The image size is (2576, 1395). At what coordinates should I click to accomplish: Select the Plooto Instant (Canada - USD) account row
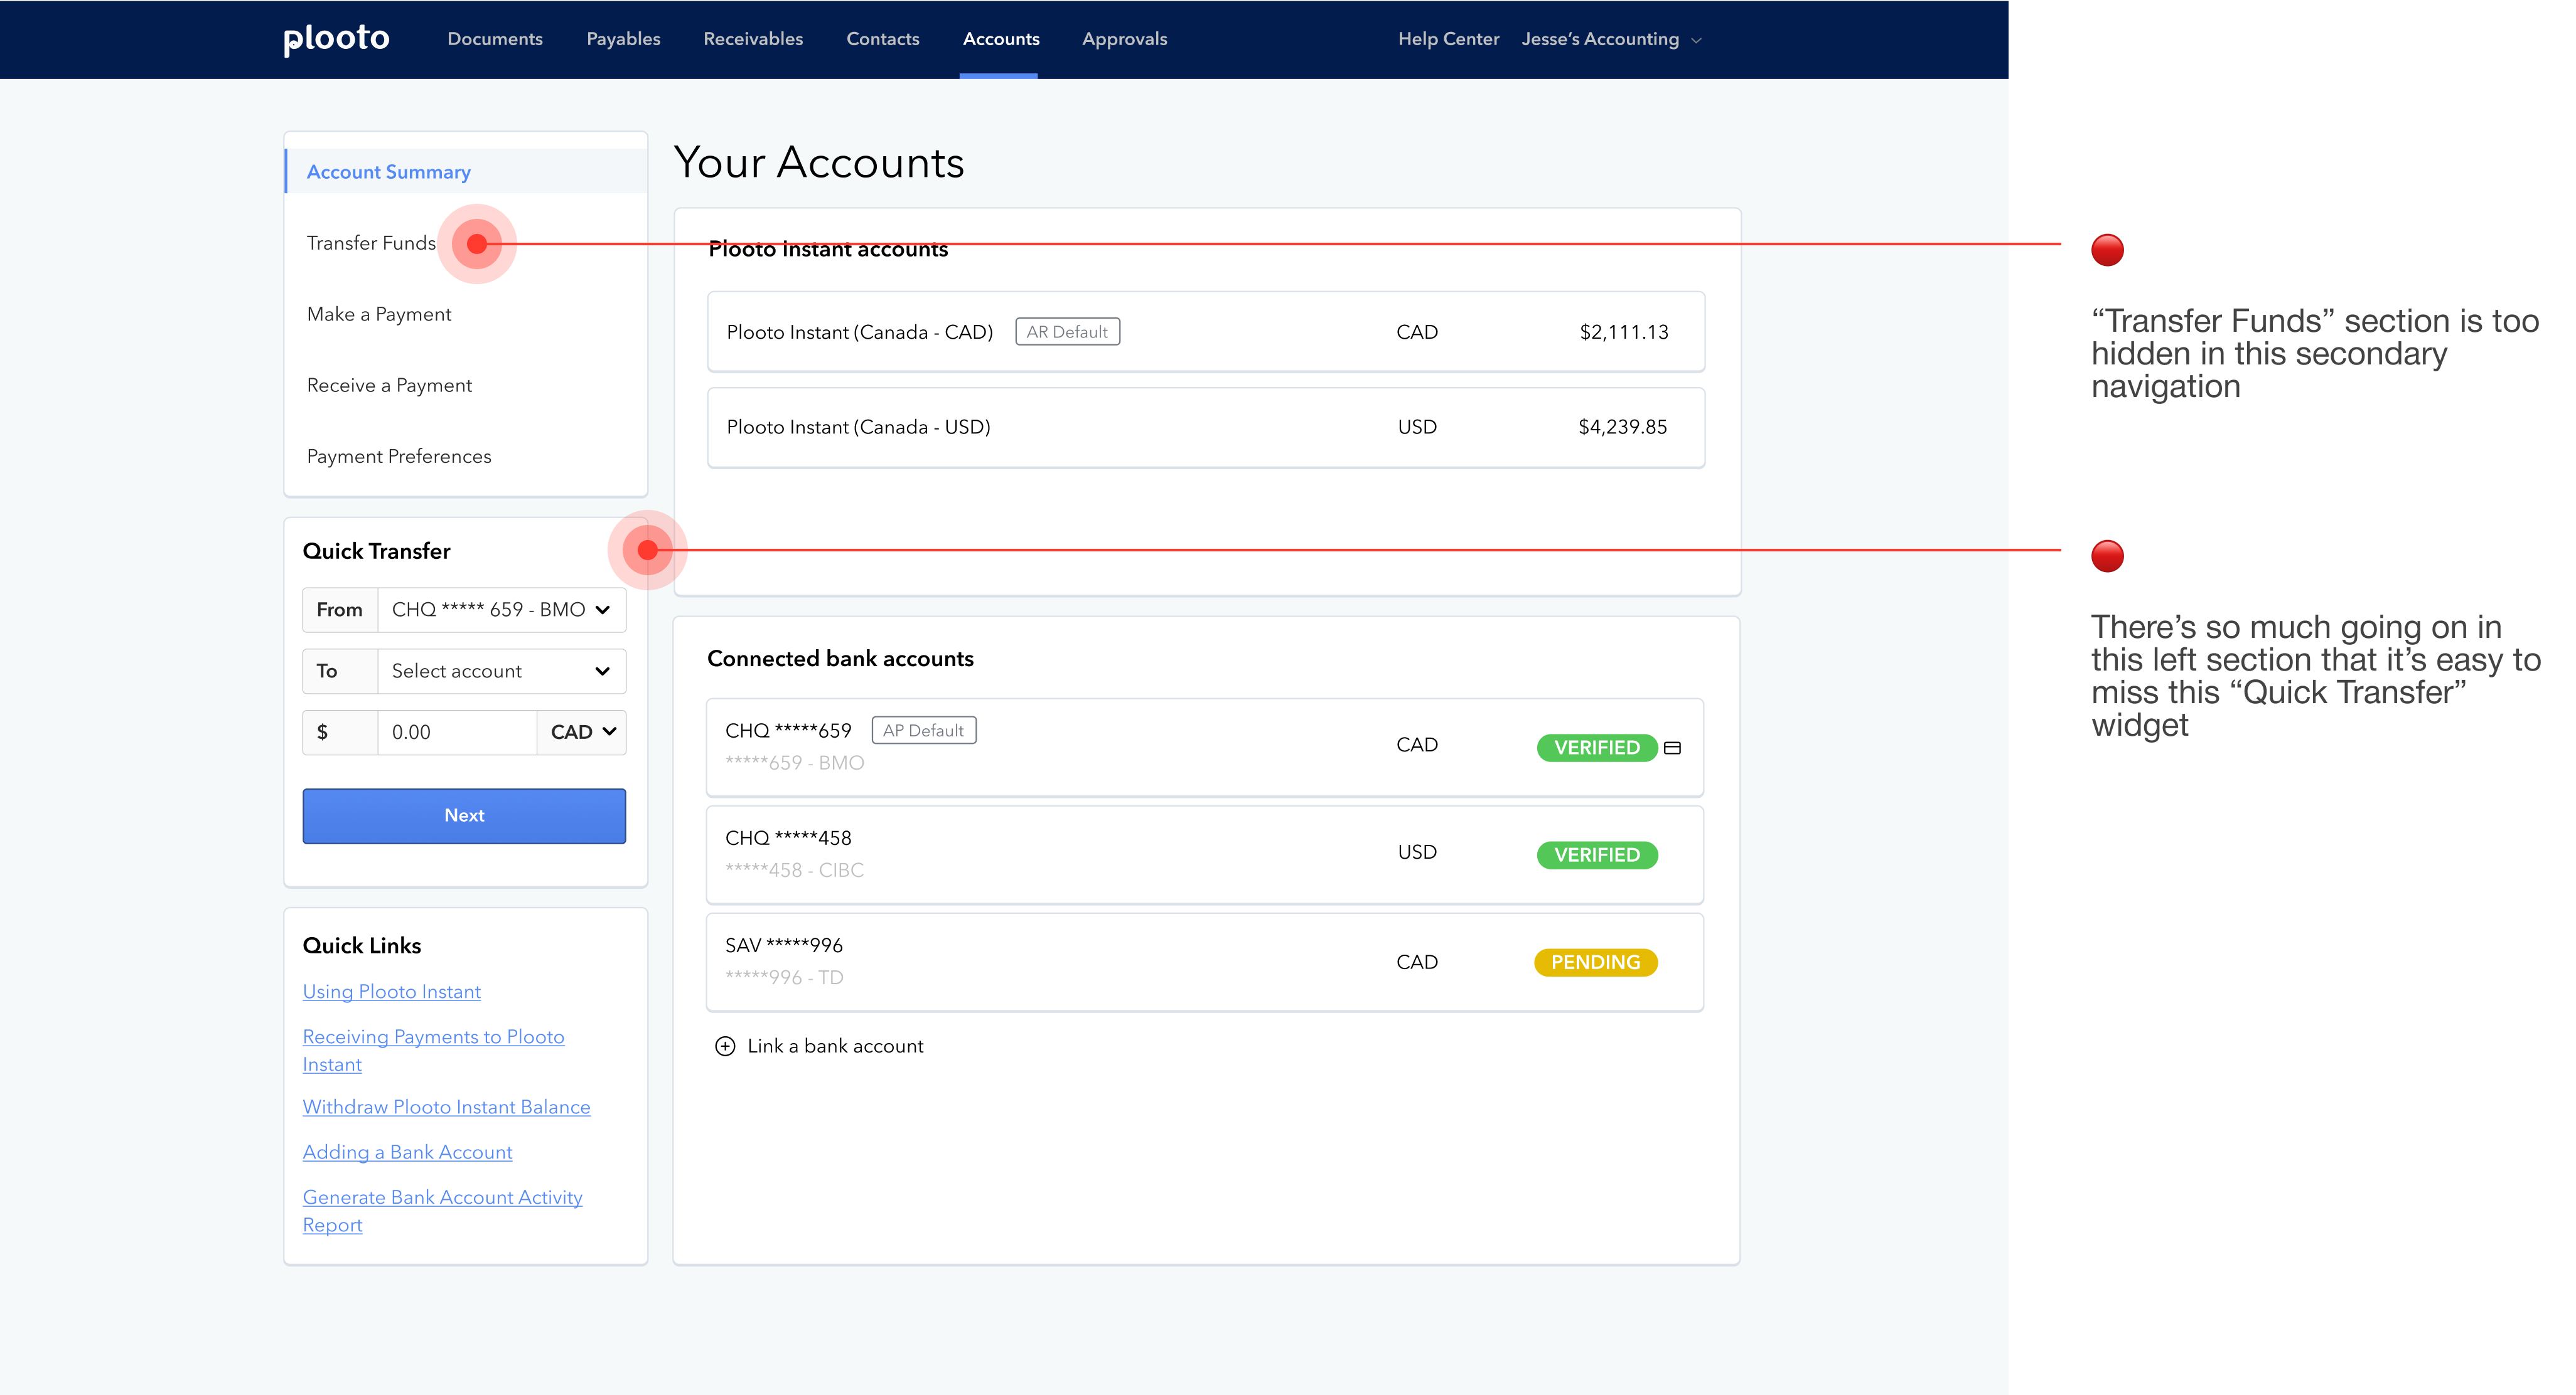point(1205,428)
